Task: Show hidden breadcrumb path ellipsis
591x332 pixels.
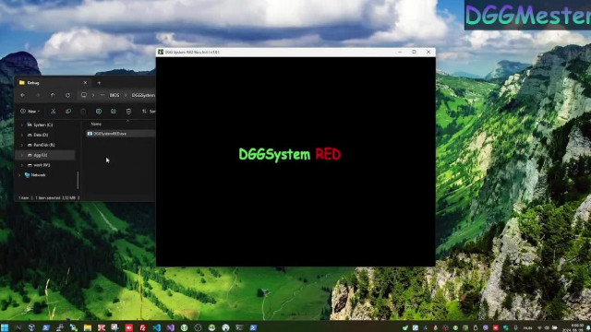Action: click(103, 95)
